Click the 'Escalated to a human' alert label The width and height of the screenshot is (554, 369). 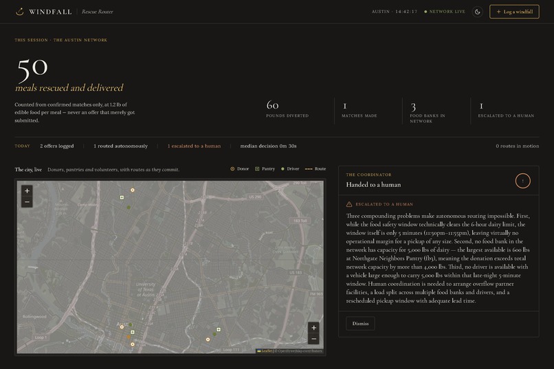point(384,204)
